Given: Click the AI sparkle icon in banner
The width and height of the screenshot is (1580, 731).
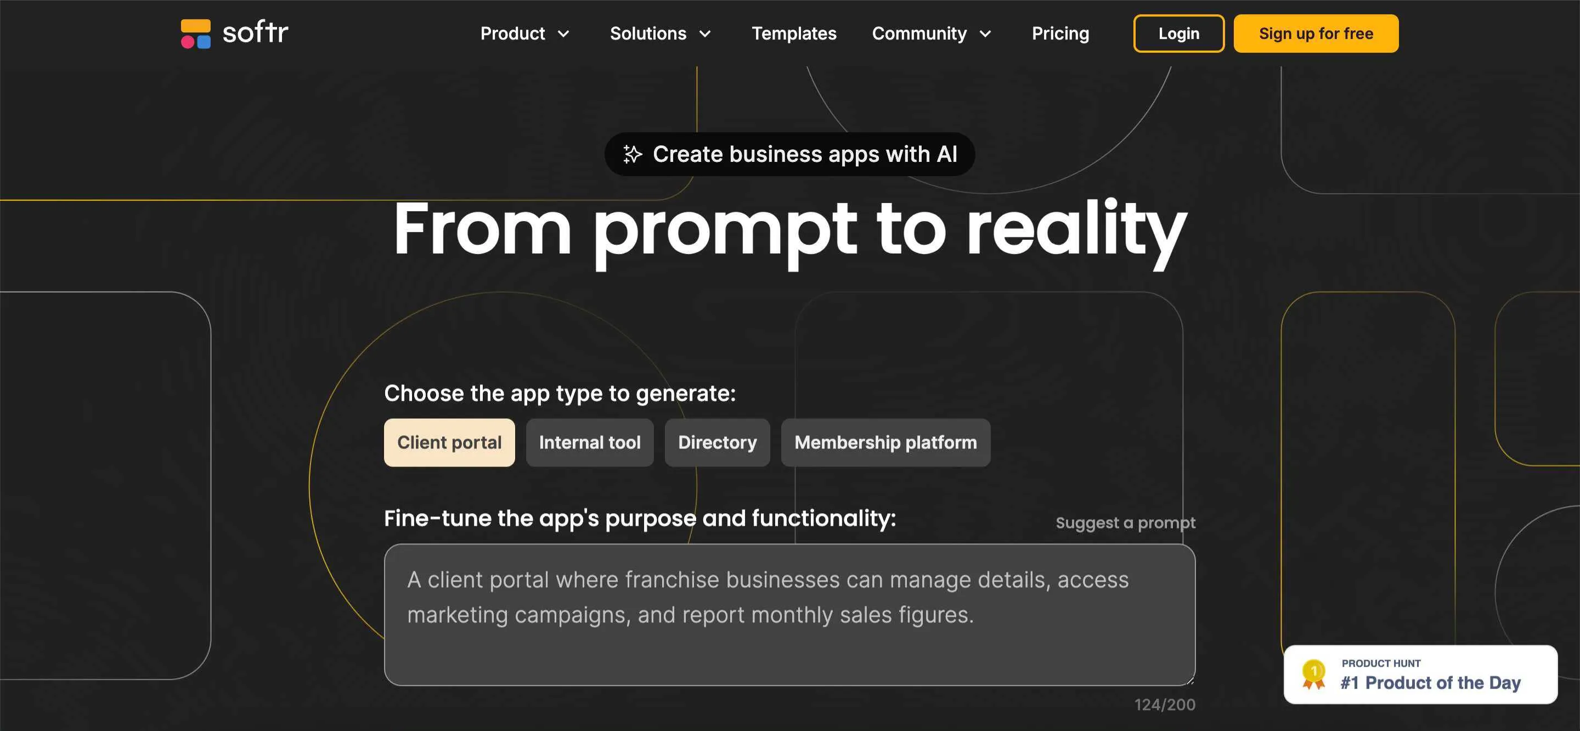Looking at the screenshot, I should click(633, 154).
